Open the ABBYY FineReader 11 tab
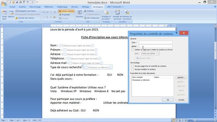This screenshot has height=122, width=217. click(115, 7)
